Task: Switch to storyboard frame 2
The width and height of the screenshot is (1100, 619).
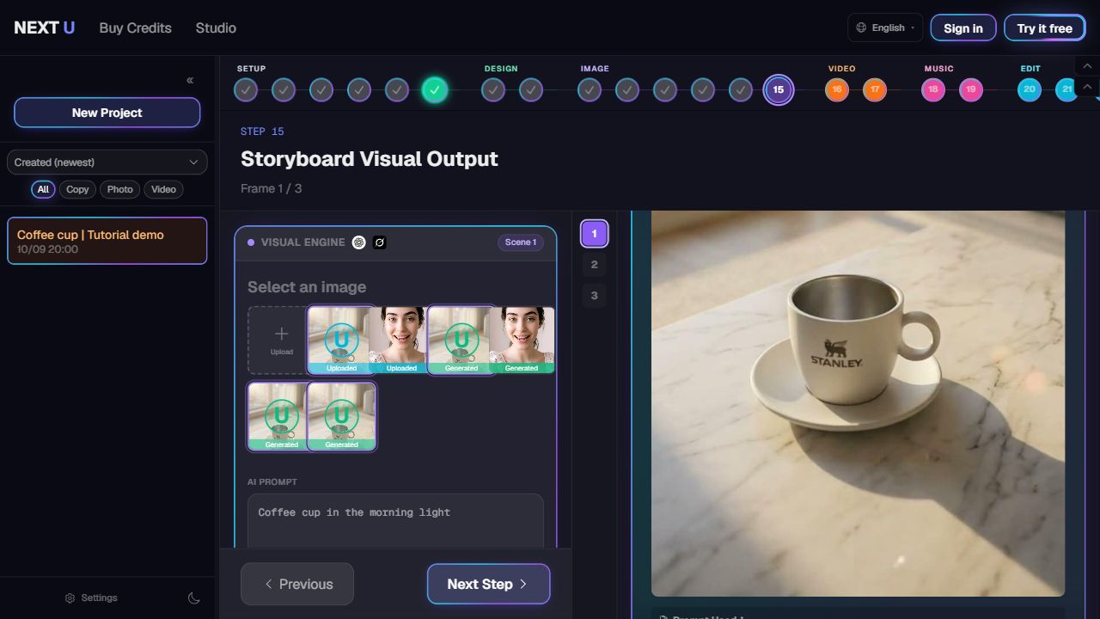Action: pos(594,265)
